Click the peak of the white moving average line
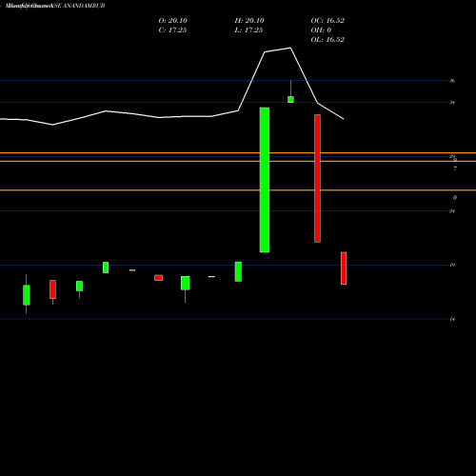476x476 pixels. [290, 48]
